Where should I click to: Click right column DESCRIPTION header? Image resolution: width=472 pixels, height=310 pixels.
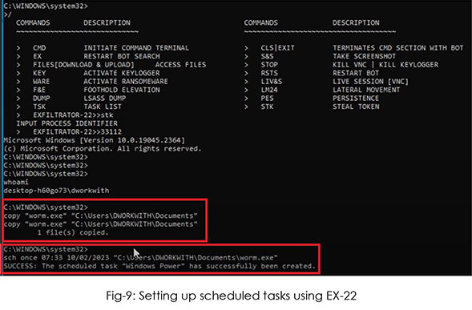click(356, 23)
